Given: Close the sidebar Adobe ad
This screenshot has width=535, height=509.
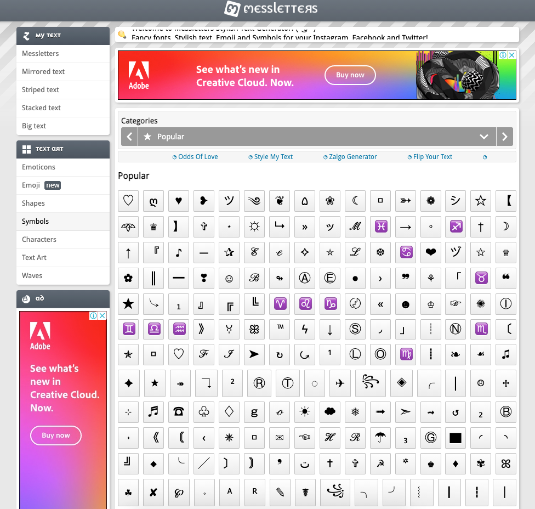Looking at the screenshot, I should 102,315.
